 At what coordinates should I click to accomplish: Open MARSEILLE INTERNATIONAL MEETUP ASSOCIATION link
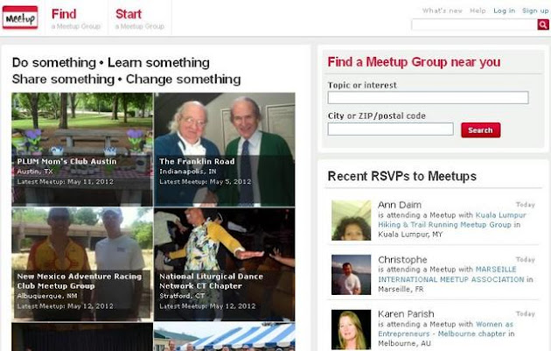(450, 274)
